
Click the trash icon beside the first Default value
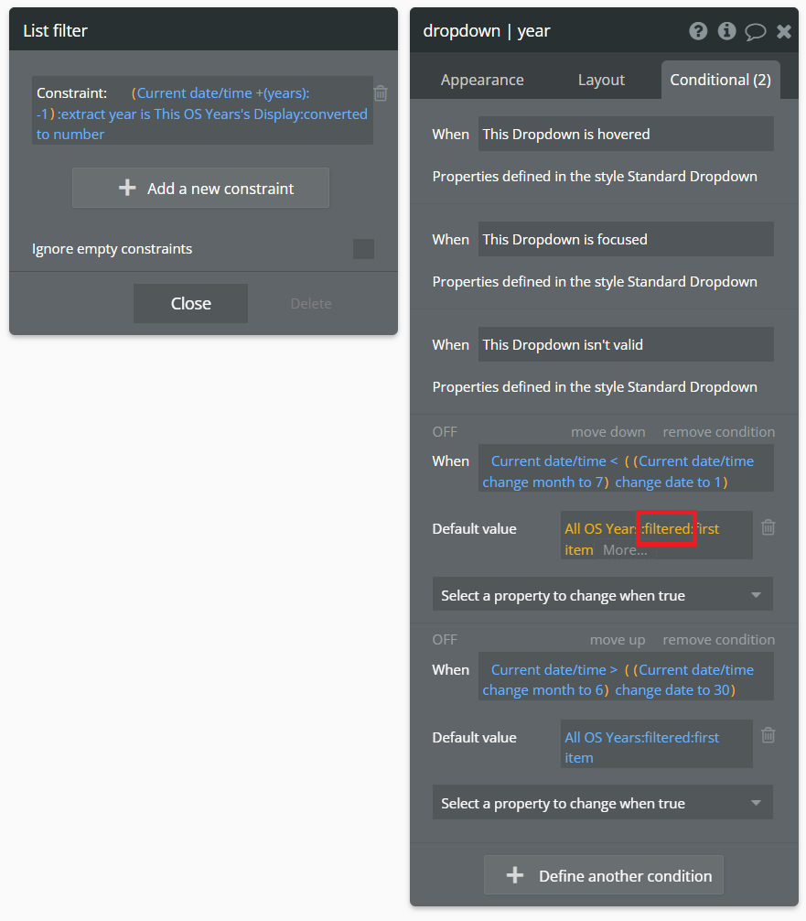tap(768, 527)
